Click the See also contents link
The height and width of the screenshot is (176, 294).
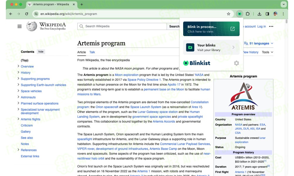pyautogui.click(x=27, y=138)
